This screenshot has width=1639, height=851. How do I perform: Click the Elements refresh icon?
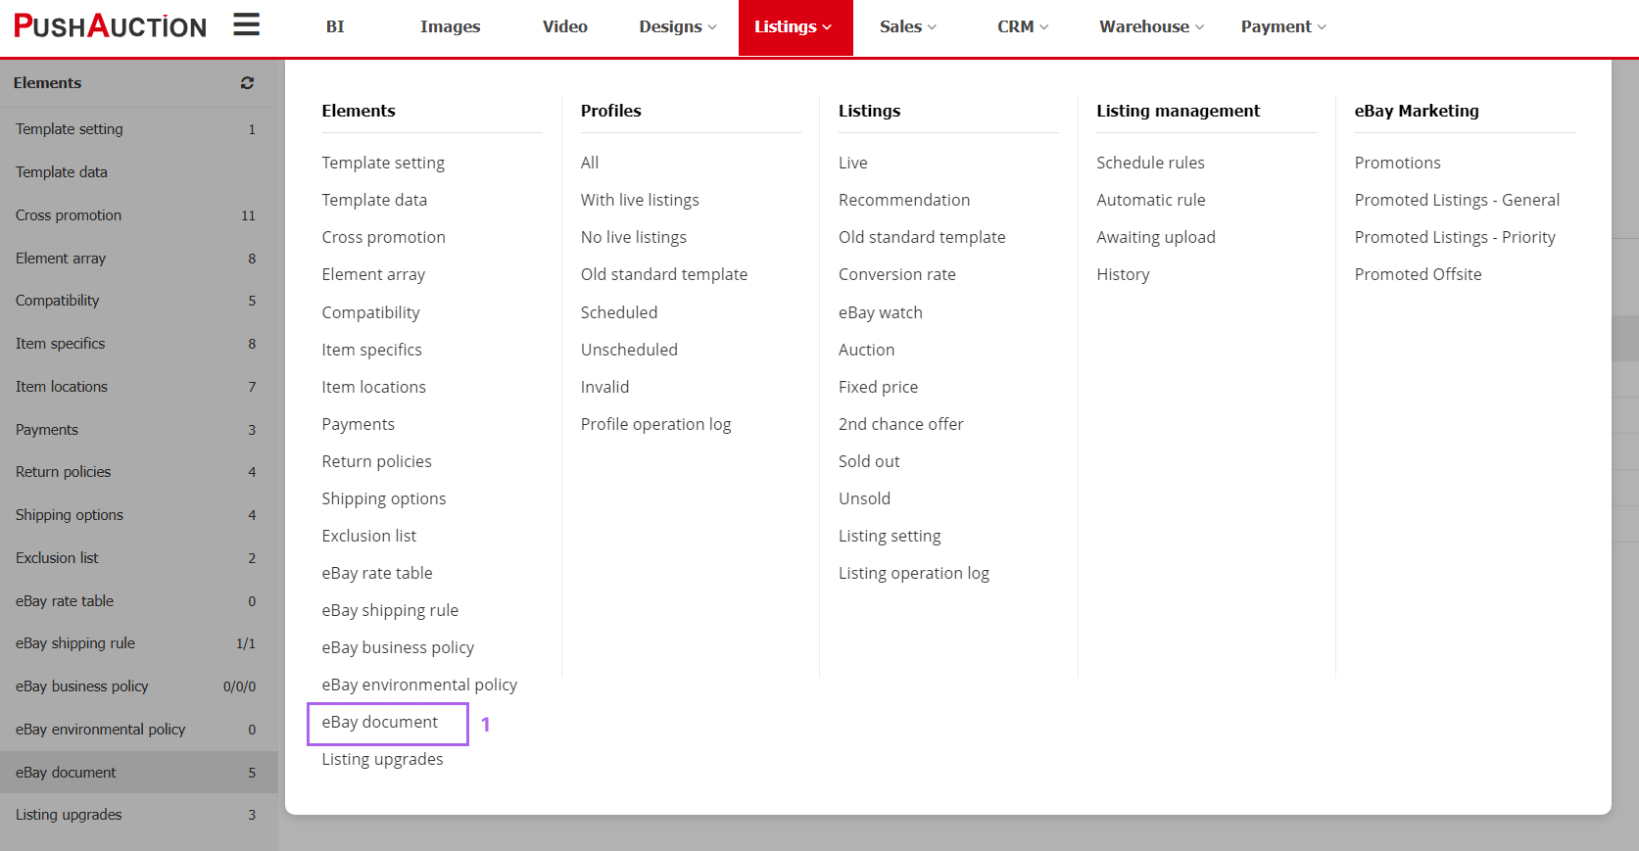click(247, 83)
